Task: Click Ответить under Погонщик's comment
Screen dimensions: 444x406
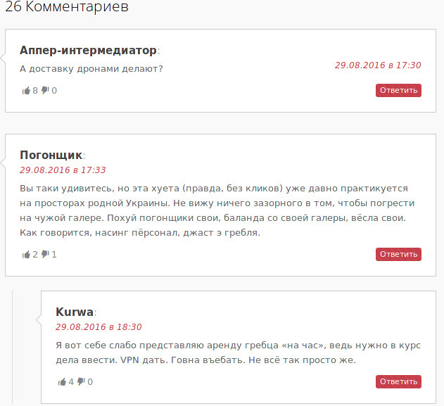Action: click(x=398, y=254)
